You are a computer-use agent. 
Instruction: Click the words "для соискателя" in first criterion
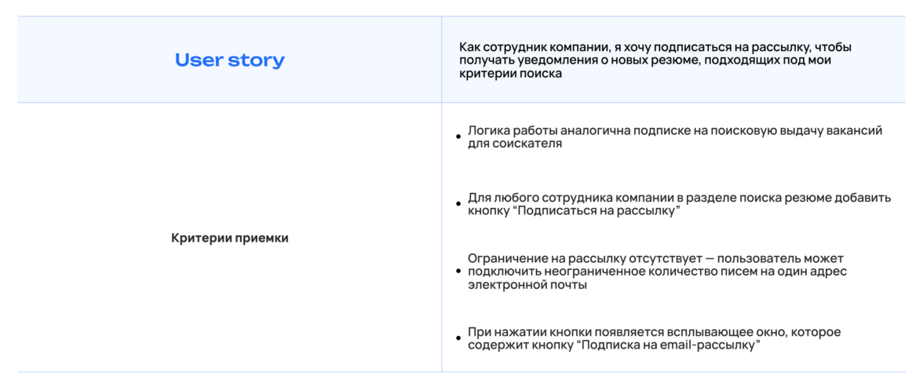(514, 144)
